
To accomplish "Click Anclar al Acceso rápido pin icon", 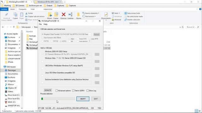I will click(6, 15).
